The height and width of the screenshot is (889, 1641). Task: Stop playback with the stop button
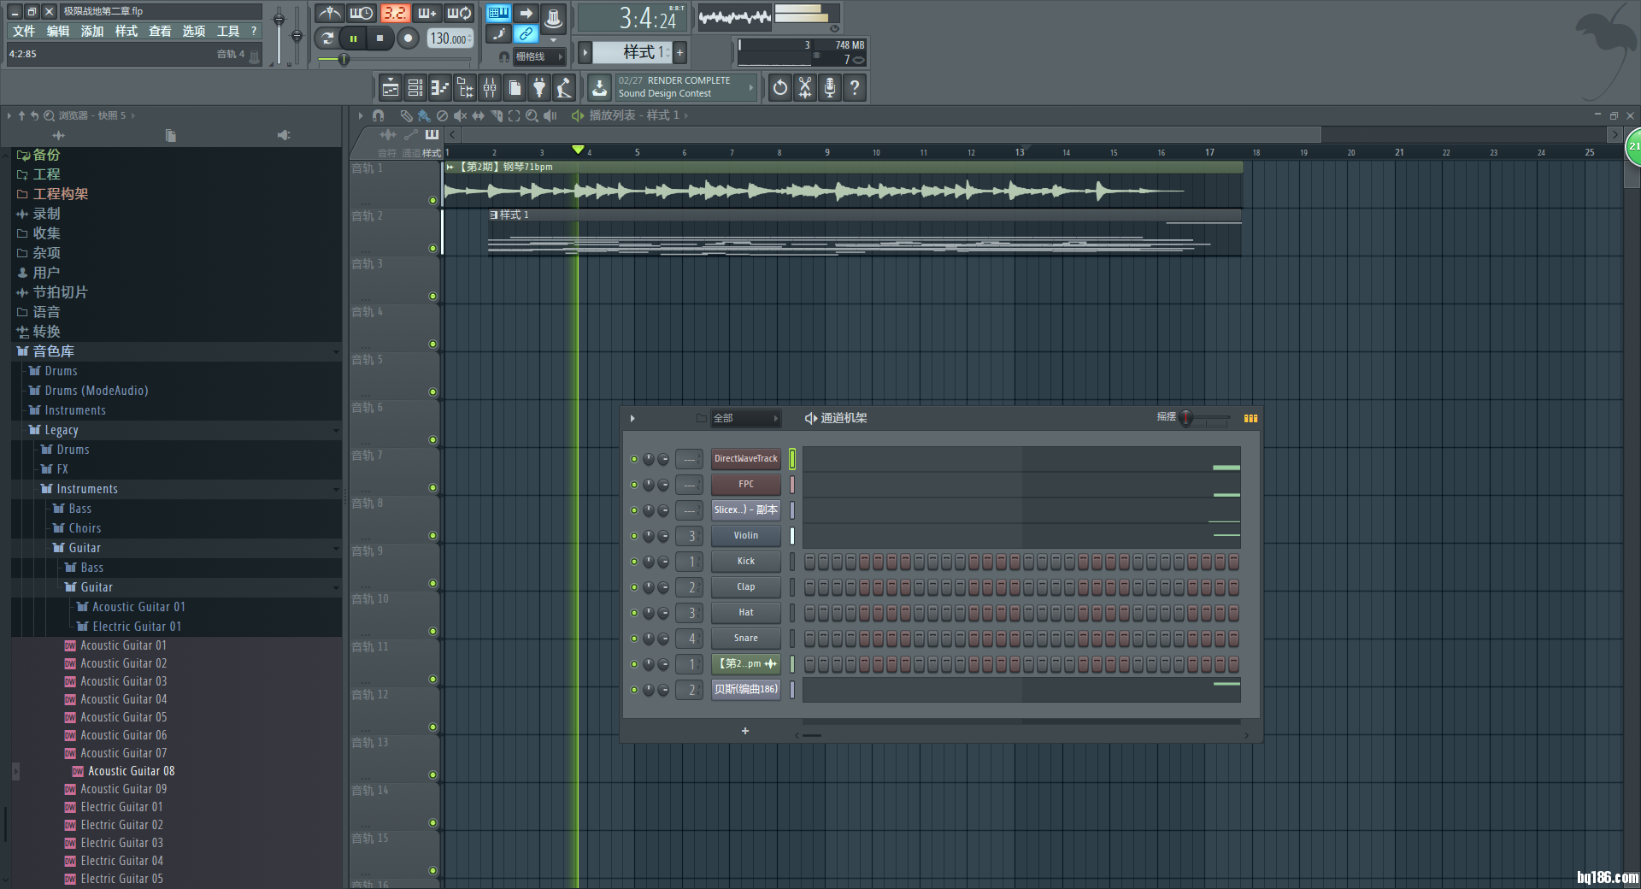380,38
